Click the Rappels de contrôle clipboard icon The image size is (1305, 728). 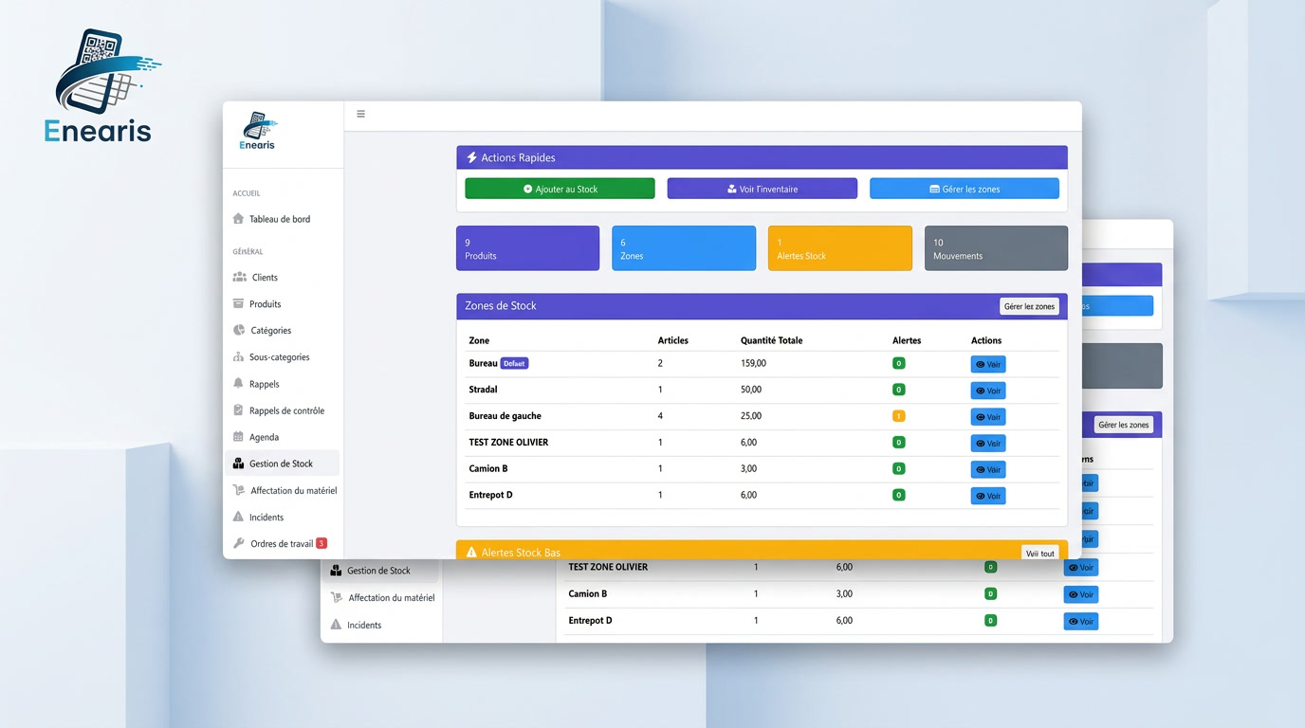coord(239,410)
